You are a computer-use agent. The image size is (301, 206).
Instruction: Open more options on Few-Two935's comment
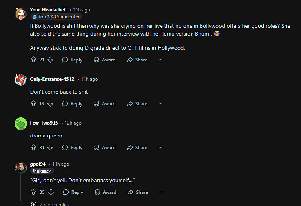[160, 148]
